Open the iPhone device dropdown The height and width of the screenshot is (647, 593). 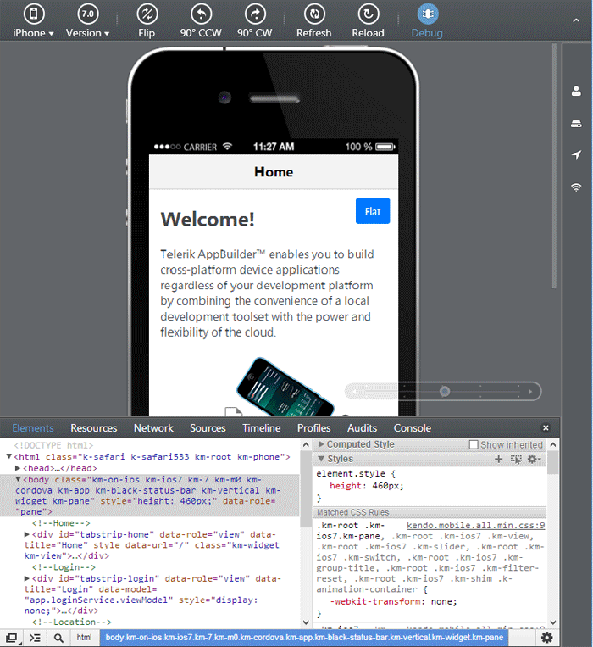coord(33,20)
